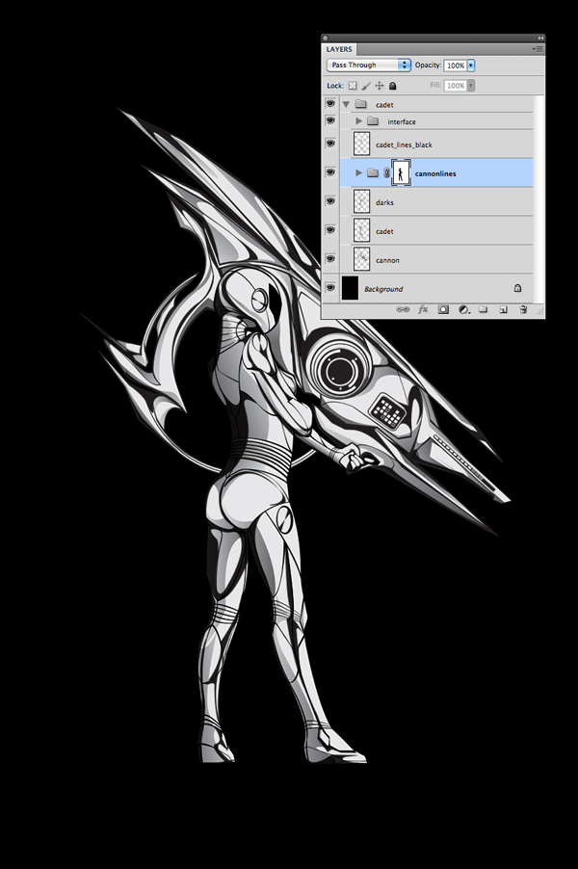The height and width of the screenshot is (869, 578).
Task: Select the 'cannonlines' group name
Action: click(x=435, y=173)
